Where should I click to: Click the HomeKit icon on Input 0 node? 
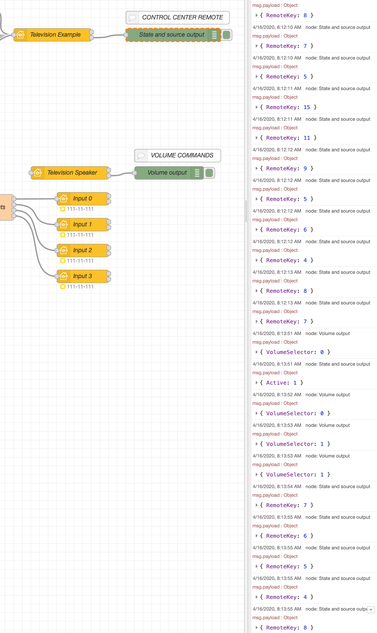(x=63, y=199)
